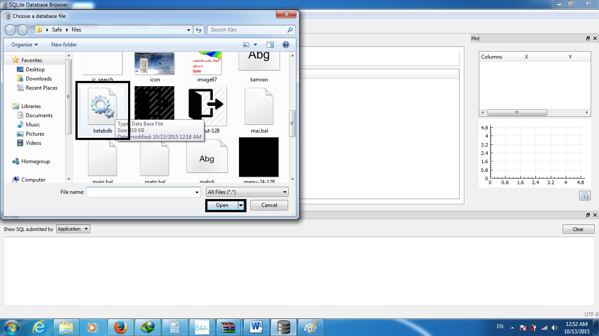The width and height of the screenshot is (599, 336).
Task: Open Downloads in the navigation pane
Action: pyautogui.click(x=39, y=79)
